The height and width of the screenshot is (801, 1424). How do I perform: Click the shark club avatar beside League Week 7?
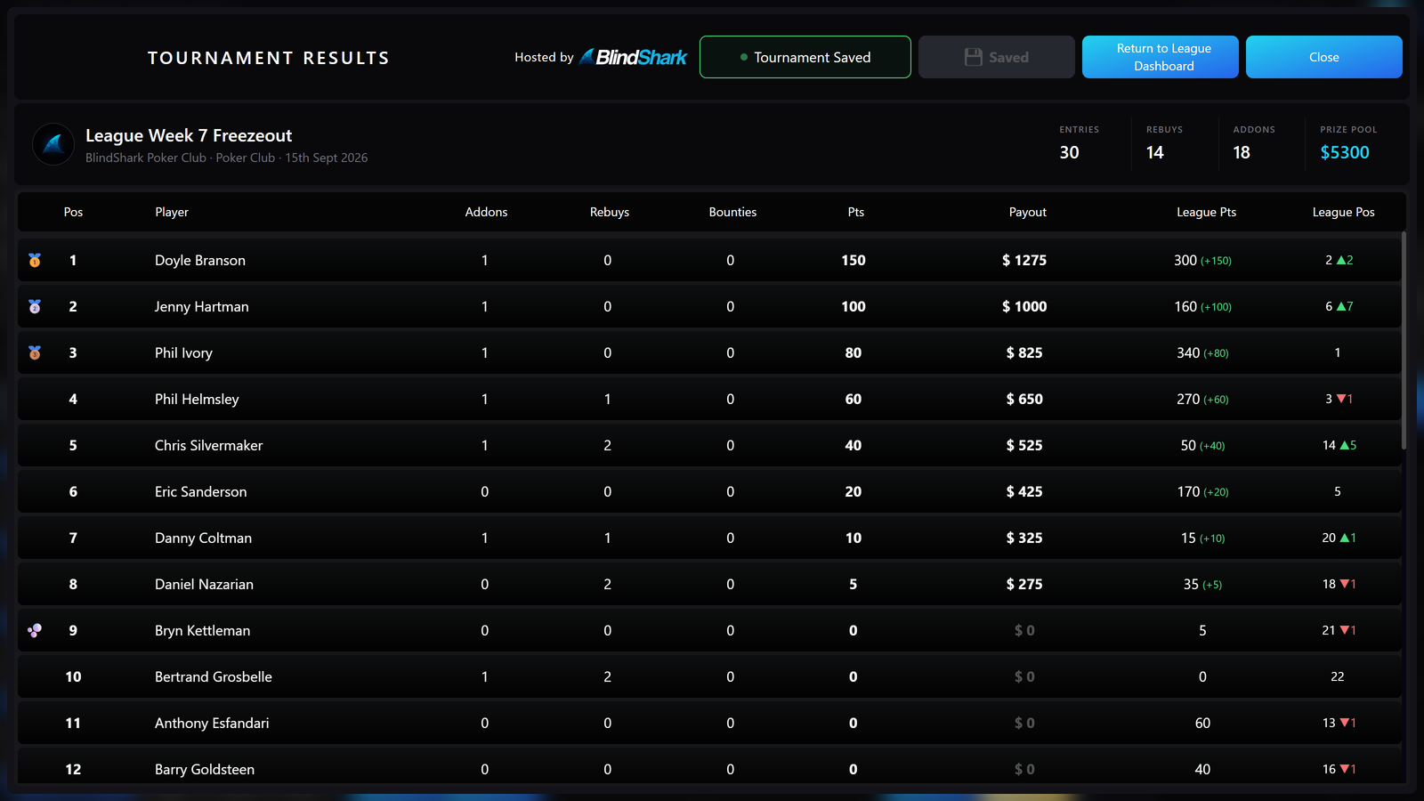[53, 144]
